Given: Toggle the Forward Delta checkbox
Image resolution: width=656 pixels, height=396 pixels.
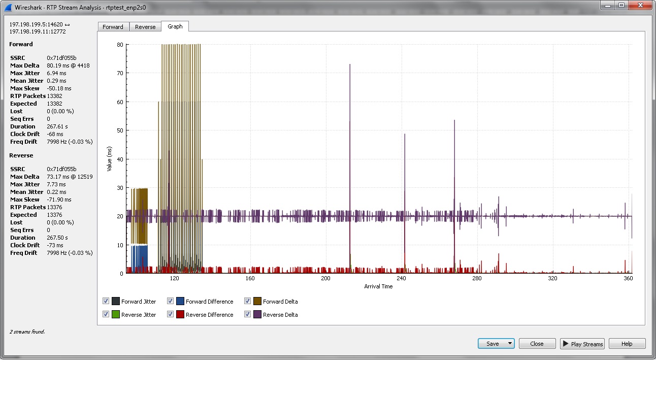Looking at the screenshot, I should click(248, 301).
